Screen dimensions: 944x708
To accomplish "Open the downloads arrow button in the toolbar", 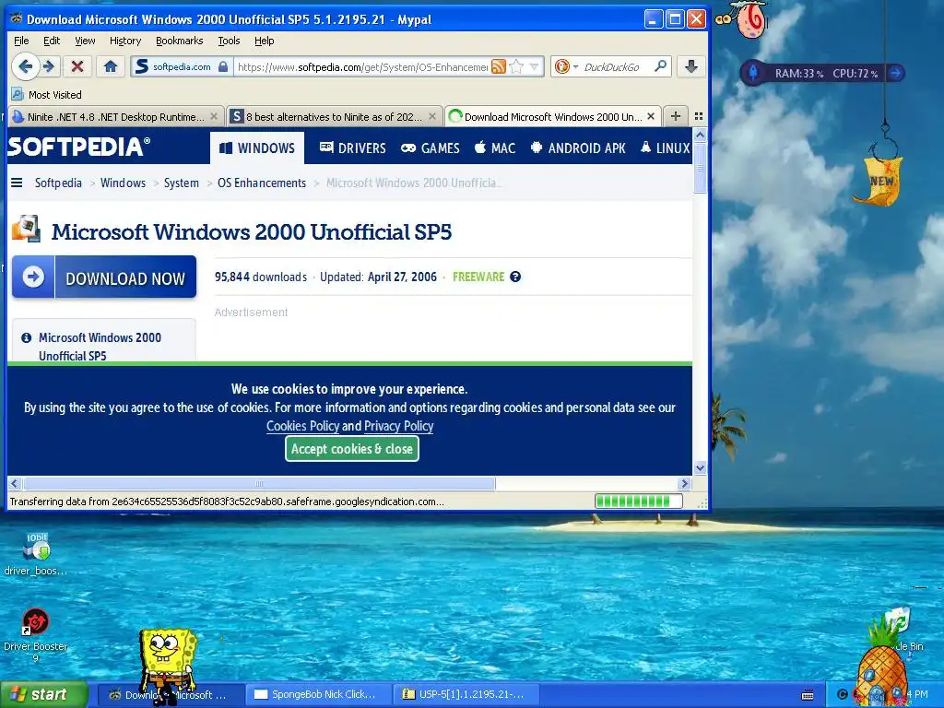I will [691, 66].
